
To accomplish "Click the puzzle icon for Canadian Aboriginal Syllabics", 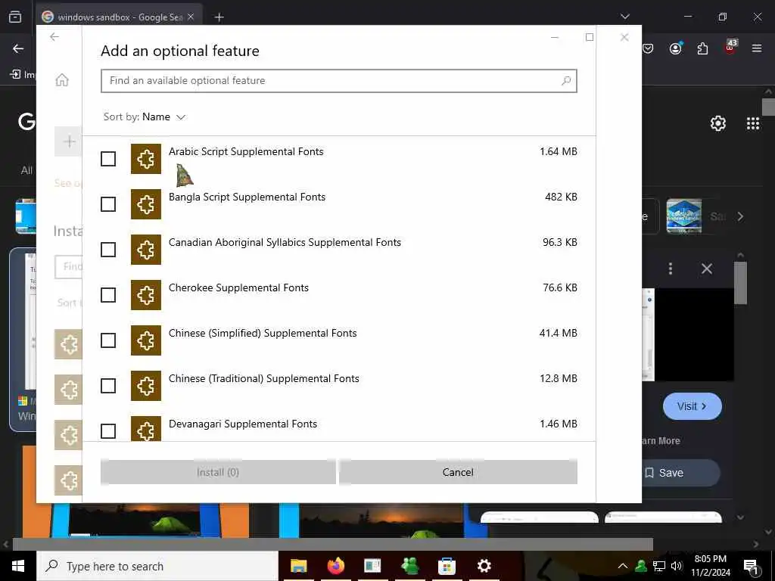I will 146,250.
